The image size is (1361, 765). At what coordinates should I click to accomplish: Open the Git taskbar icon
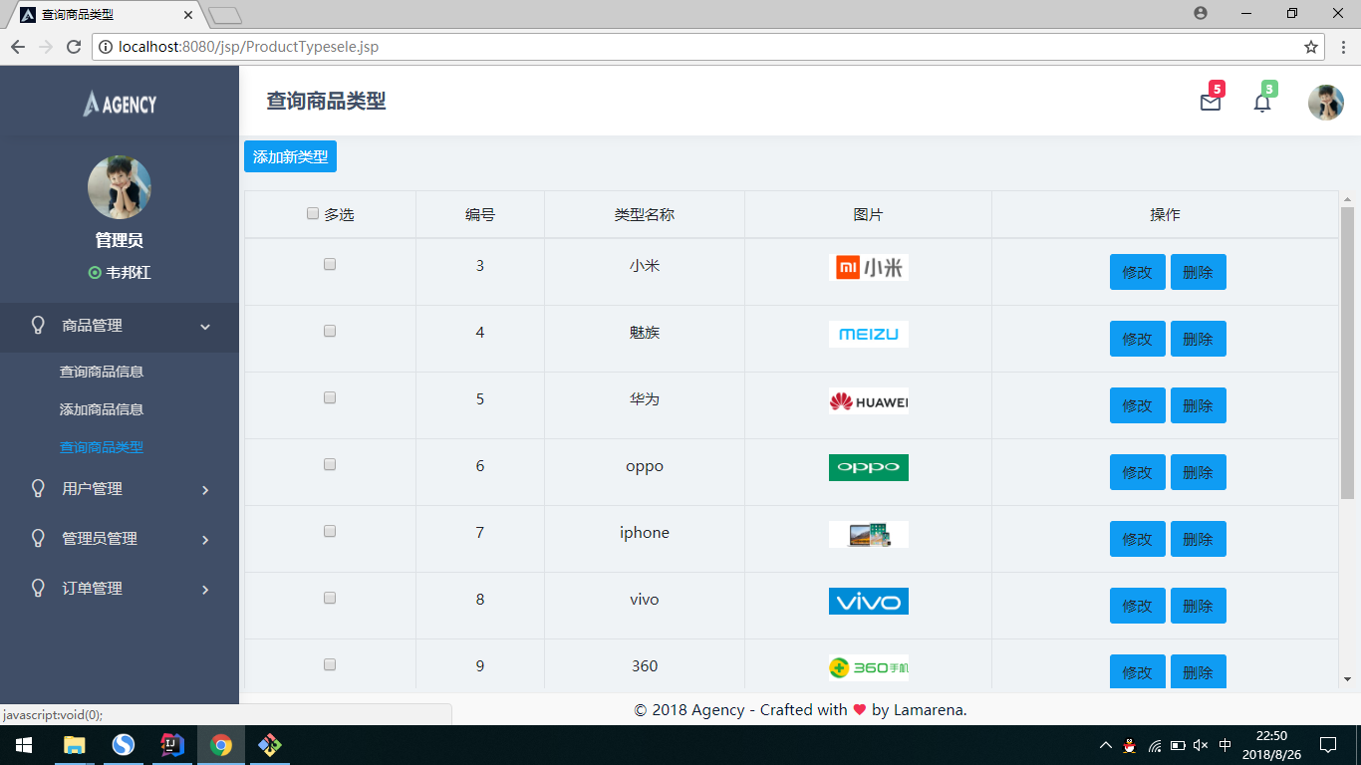(x=269, y=745)
